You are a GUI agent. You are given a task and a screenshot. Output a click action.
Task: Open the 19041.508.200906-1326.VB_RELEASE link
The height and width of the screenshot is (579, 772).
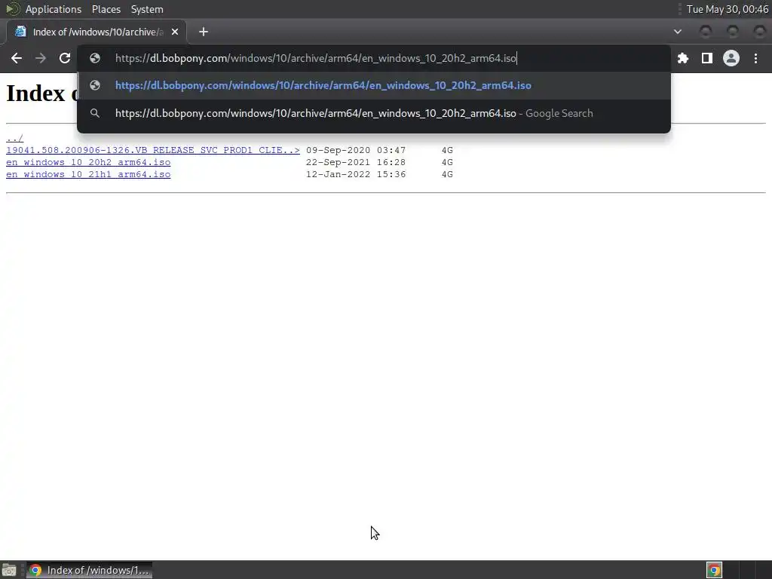[152, 150]
